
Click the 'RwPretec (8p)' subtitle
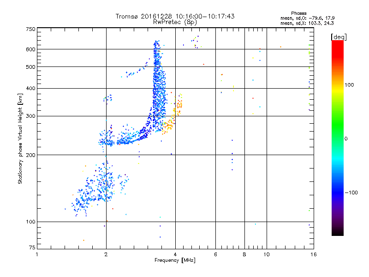(x=175, y=22)
